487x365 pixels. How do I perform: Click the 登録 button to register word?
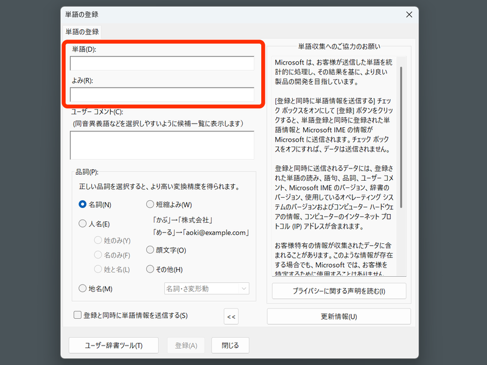pos(186,344)
